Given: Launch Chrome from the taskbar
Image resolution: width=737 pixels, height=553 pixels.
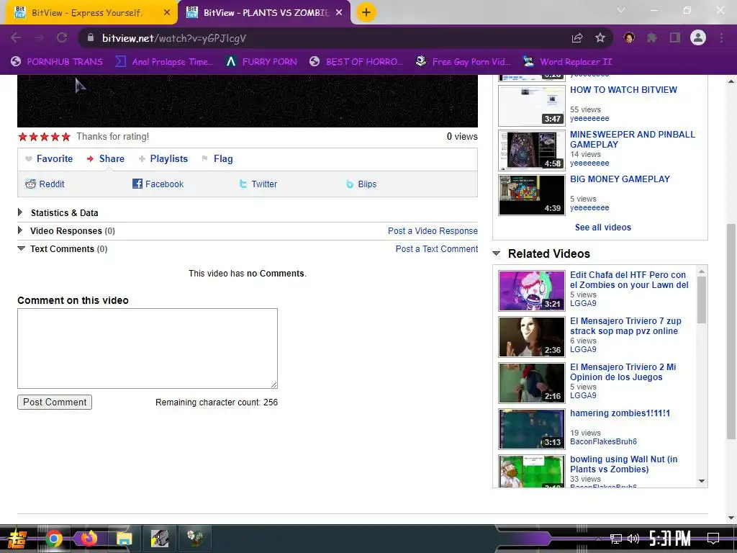Looking at the screenshot, I should coord(53,539).
